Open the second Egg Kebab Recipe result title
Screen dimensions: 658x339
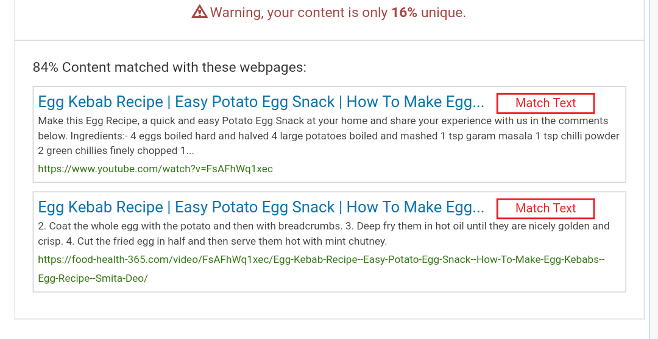(x=261, y=207)
